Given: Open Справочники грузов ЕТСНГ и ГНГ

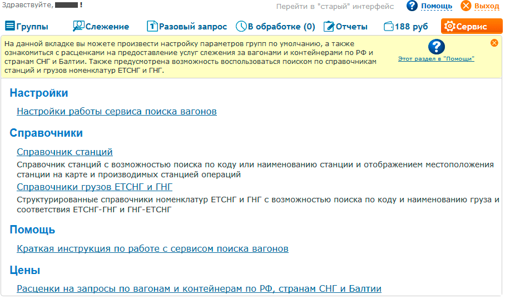Looking at the screenshot, I should pyautogui.click(x=95, y=187).
